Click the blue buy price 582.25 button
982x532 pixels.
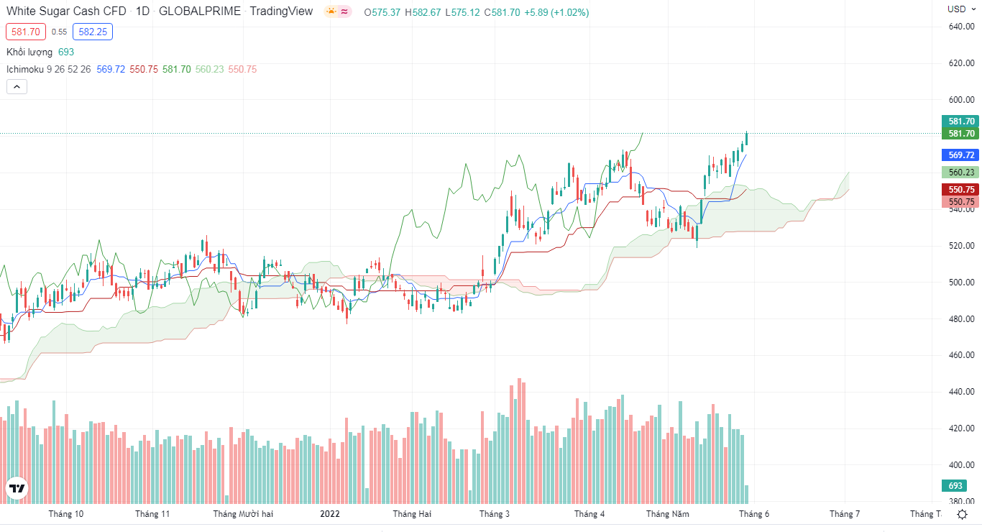coord(93,32)
